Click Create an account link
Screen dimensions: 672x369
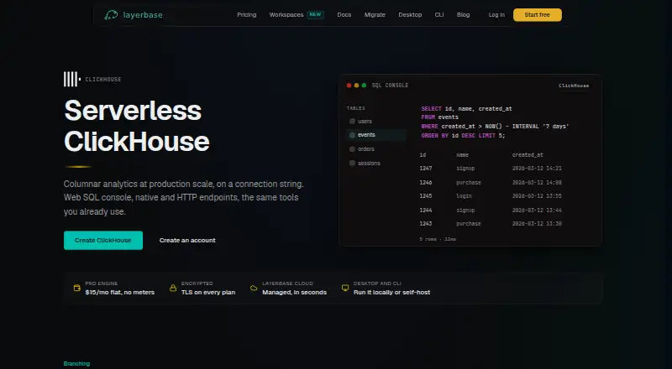pyautogui.click(x=187, y=240)
